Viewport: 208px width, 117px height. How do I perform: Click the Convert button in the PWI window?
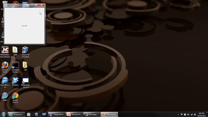(24, 26)
